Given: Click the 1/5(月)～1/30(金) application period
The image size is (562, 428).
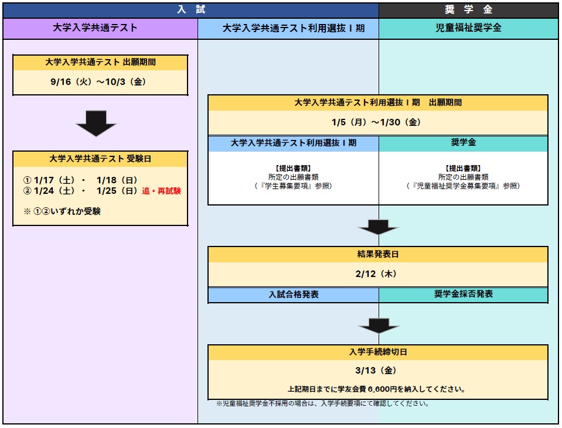Looking at the screenshot, I should click(378, 122).
